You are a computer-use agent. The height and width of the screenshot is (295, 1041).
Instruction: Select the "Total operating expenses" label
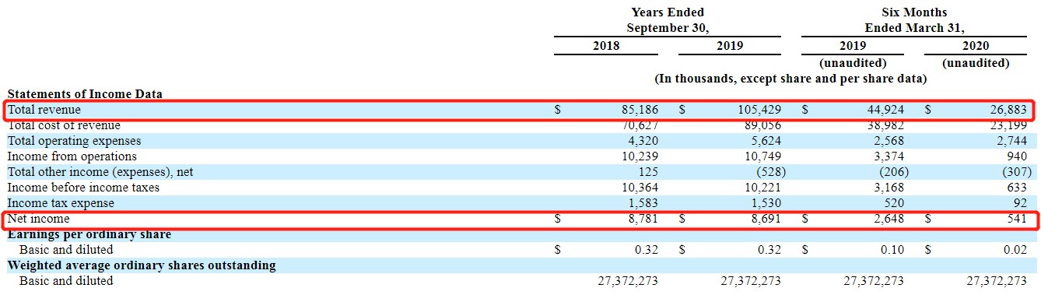coord(75,141)
